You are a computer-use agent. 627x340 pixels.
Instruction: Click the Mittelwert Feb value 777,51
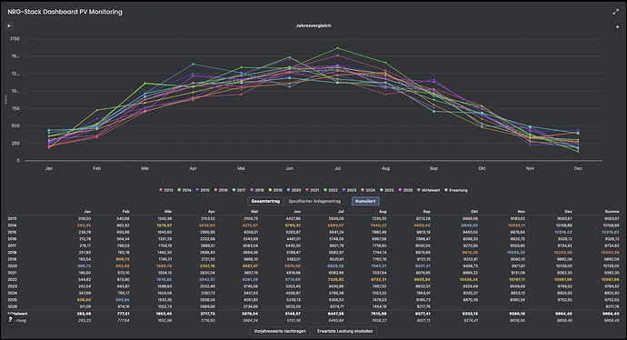tap(123, 314)
